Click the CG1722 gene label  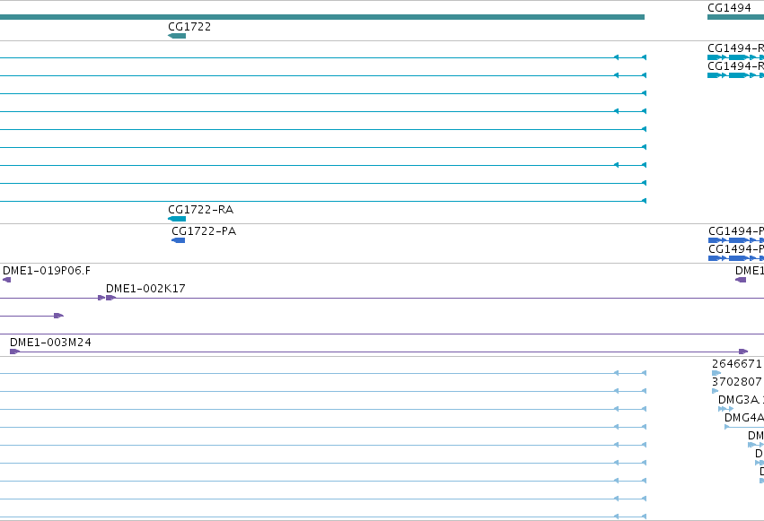tap(189, 27)
